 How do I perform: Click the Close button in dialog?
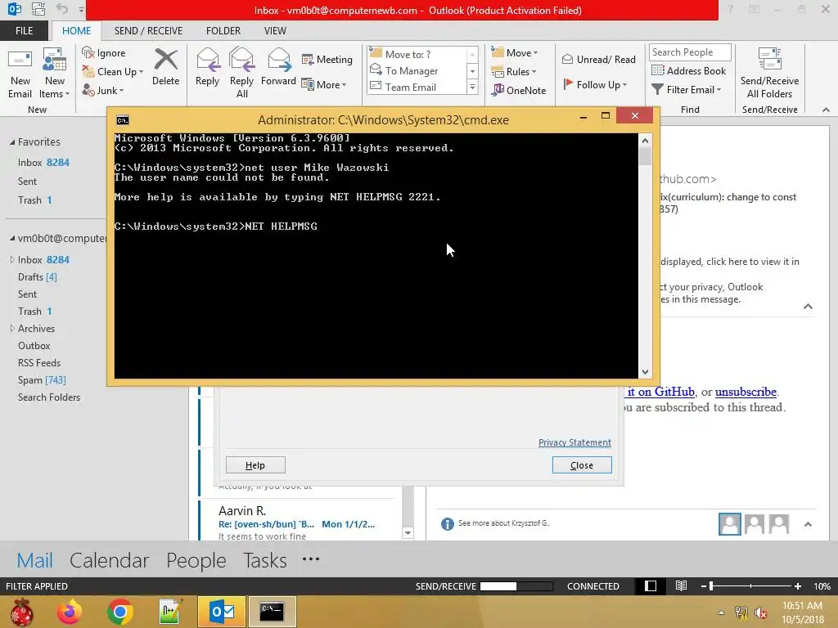(x=582, y=465)
